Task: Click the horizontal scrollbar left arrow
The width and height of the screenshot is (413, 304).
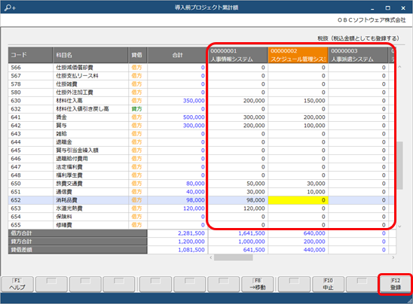Action: click(211, 257)
